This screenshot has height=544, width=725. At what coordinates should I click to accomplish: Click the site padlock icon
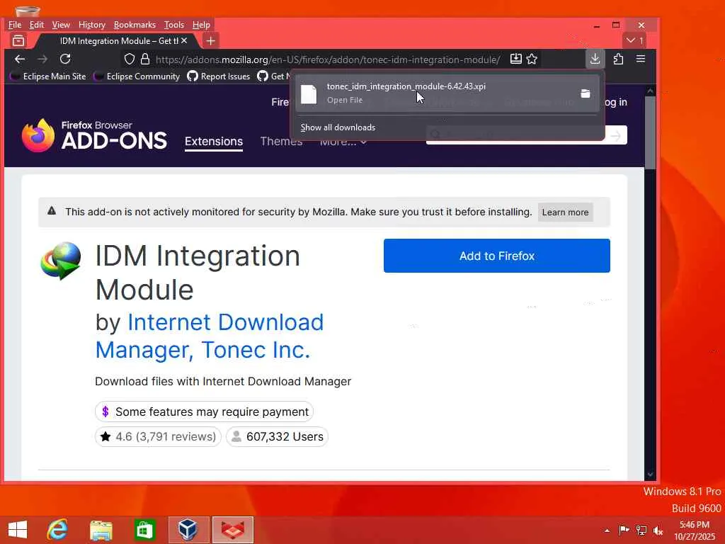point(145,59)
